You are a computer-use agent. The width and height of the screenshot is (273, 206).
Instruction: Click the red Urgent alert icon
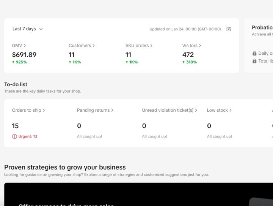click(14, 136)
